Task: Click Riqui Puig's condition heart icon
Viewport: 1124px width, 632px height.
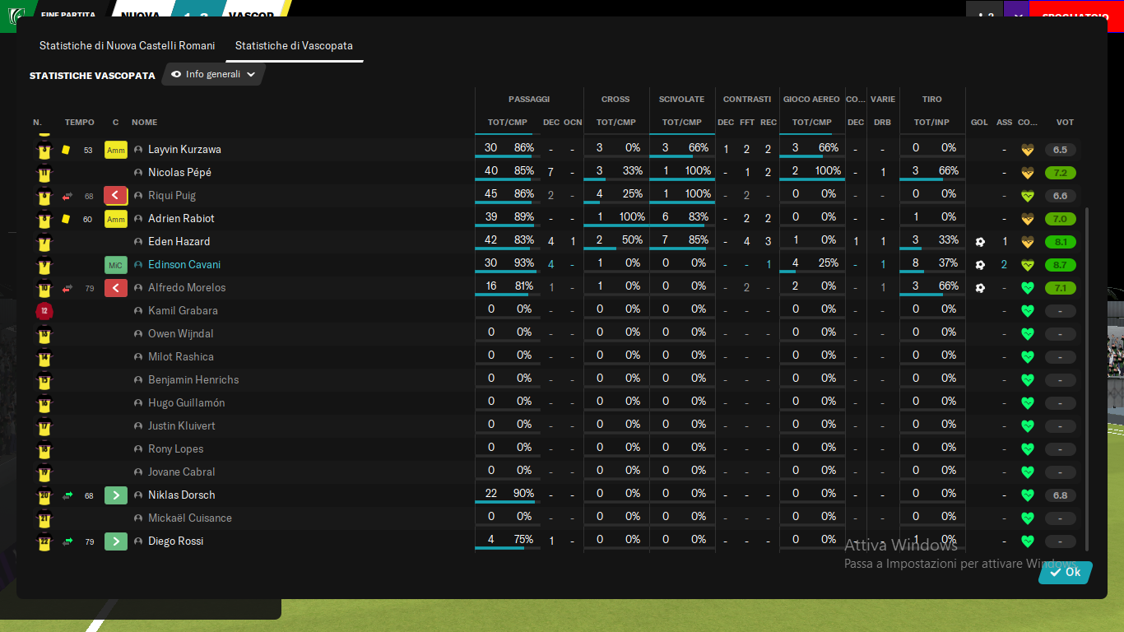Action: click(x=1027, y=196)
